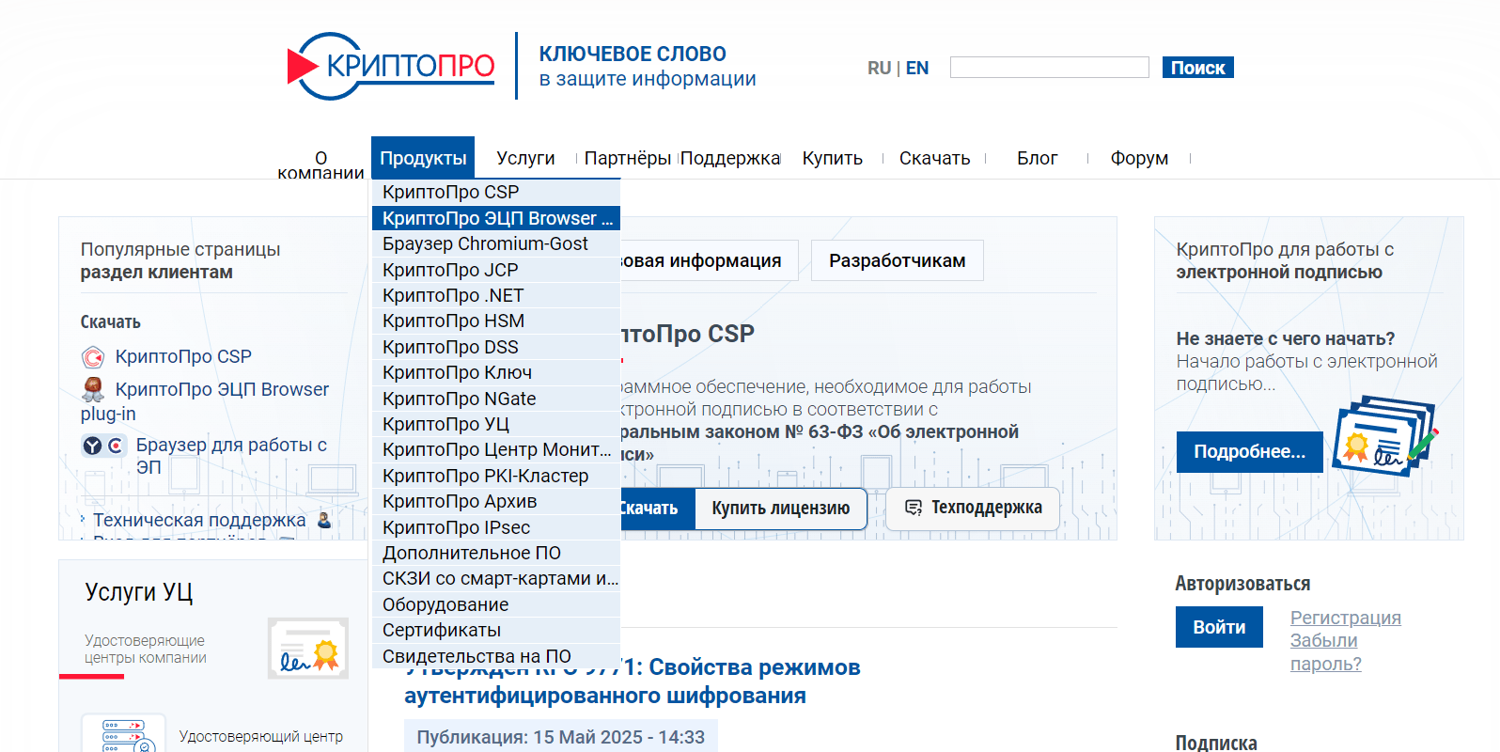Switch language to EN
The height and width of the screenshot is (752, 1500).
tap(917, 68)
